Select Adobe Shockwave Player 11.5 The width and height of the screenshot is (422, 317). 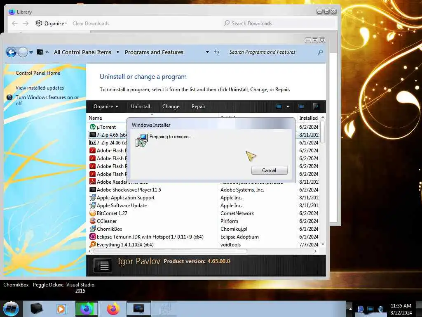tap(129, 190)
